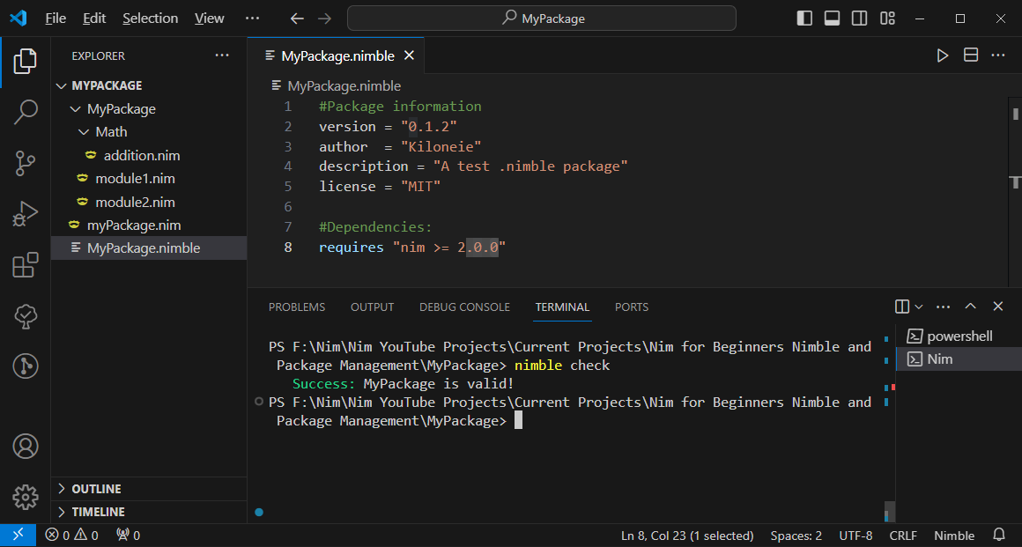Image resolution: width=1022 pixels, height=547 pixels.
Task: Change language mode via Nimble
Action: (954, 536)
